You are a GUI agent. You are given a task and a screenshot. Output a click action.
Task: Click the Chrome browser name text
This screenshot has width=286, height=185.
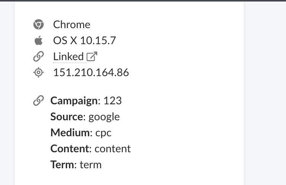[x=72, y=25]
